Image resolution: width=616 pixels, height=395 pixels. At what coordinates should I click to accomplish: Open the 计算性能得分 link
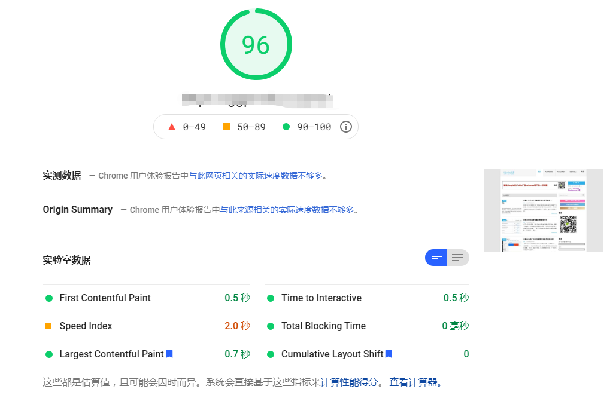click(x=349, y=382)
